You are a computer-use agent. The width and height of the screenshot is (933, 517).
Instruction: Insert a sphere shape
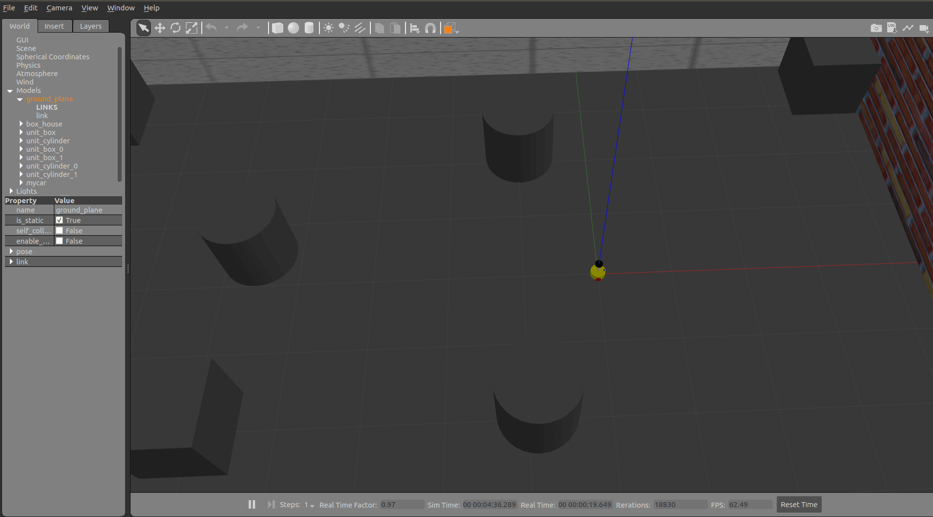pos(293,28)
